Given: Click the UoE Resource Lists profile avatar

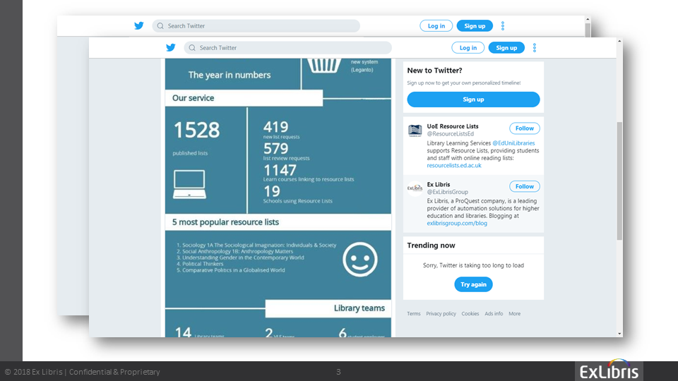Looking at the screenshot, I should click(415, 131).
